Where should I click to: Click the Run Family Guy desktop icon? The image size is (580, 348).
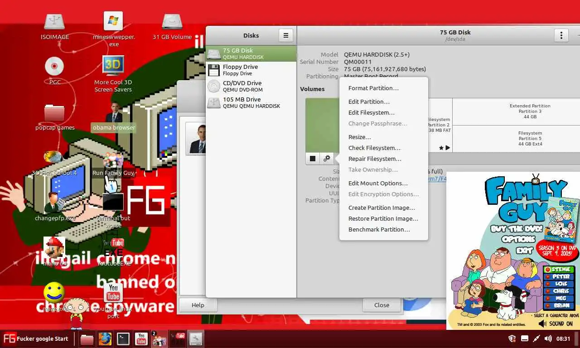click(x=113, y=164)
